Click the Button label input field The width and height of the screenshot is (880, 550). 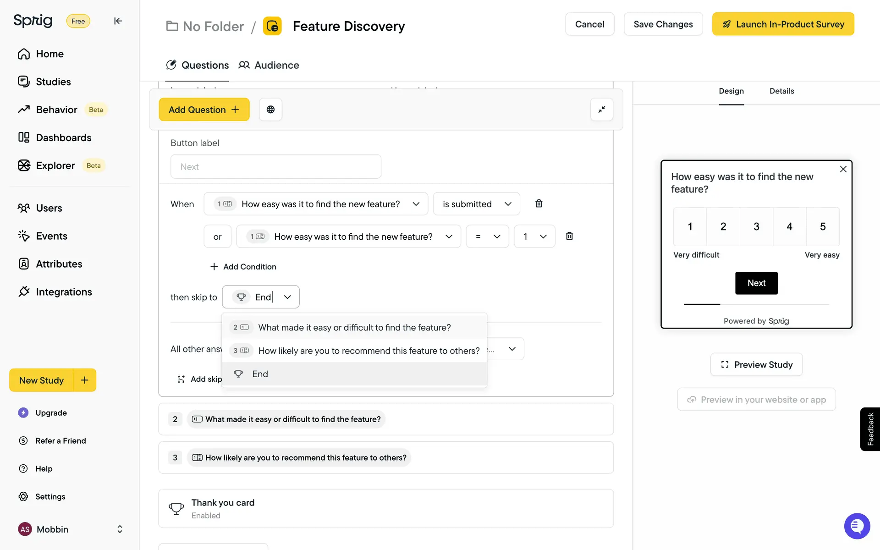click(x=275, y=167)
